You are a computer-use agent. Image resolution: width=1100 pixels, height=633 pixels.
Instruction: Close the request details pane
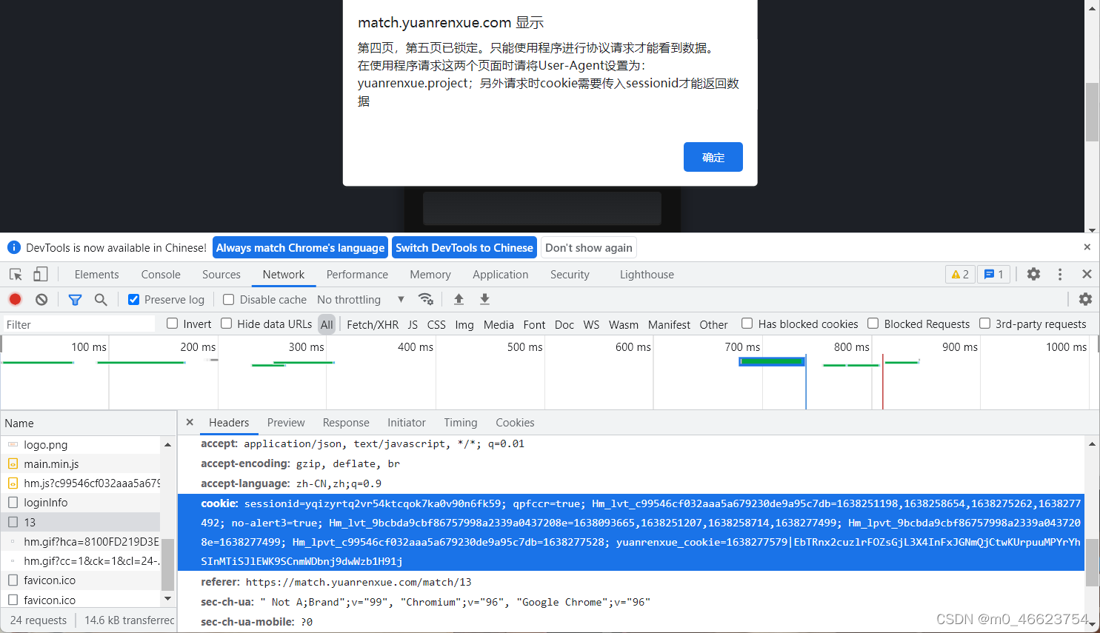point(190,422)
